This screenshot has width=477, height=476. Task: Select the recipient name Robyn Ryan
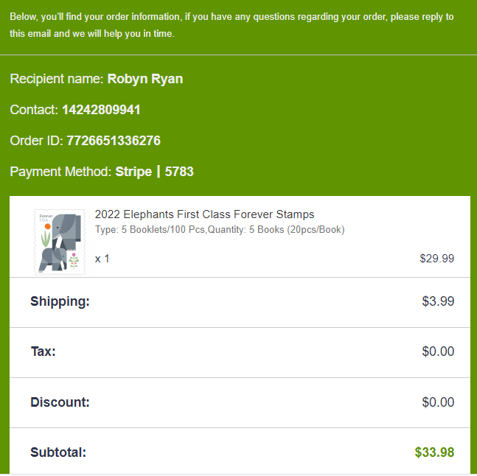point(145,79)
